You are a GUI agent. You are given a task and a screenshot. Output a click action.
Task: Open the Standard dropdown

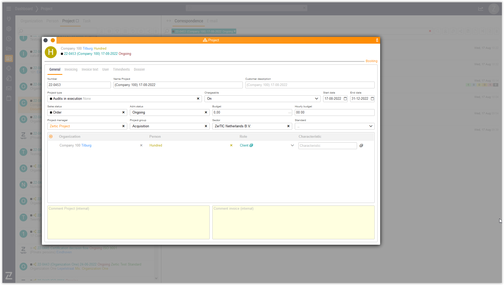point(371,126)
